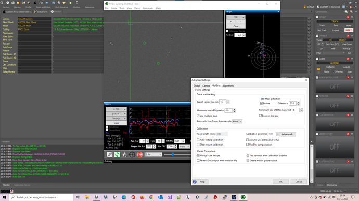359x201 pixels.
Task: Click the red X icon in GUIDE panel
Action: click(348, 59)
